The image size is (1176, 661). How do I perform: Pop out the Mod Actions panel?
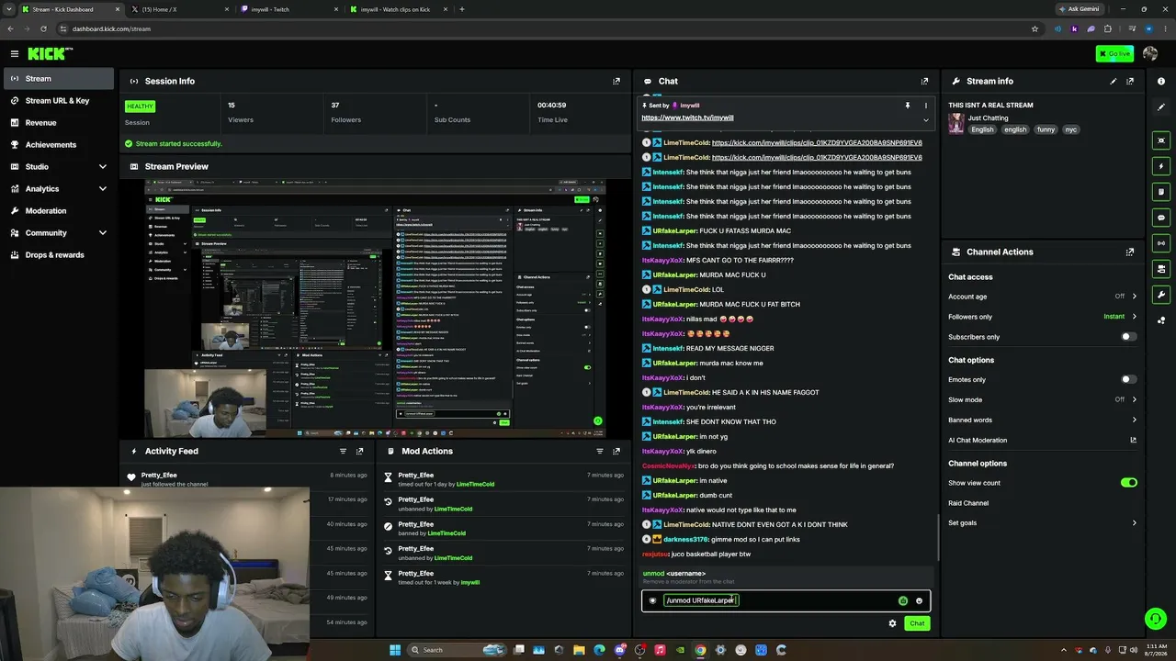(x=616, y=451)
